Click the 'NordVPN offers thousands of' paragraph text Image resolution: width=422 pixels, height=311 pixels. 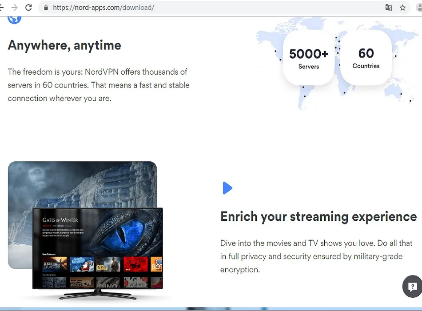tap(136, 72)
